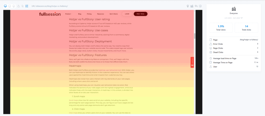The width and height of the screenshot is (265, 116).
Task: Open the Pricing menu item
Action: coord(89,14)
